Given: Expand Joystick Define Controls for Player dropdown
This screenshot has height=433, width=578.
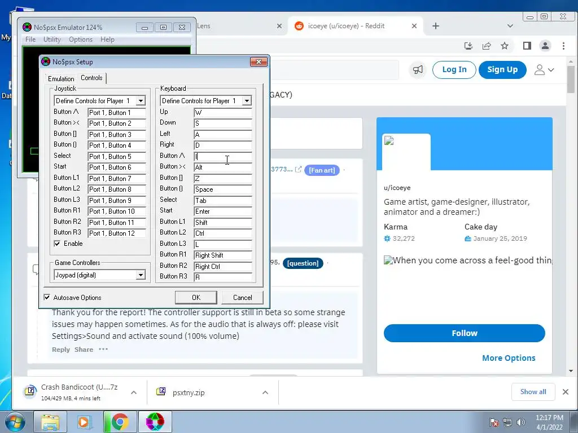Looking at the screenshot, I should tap(141, 100).
